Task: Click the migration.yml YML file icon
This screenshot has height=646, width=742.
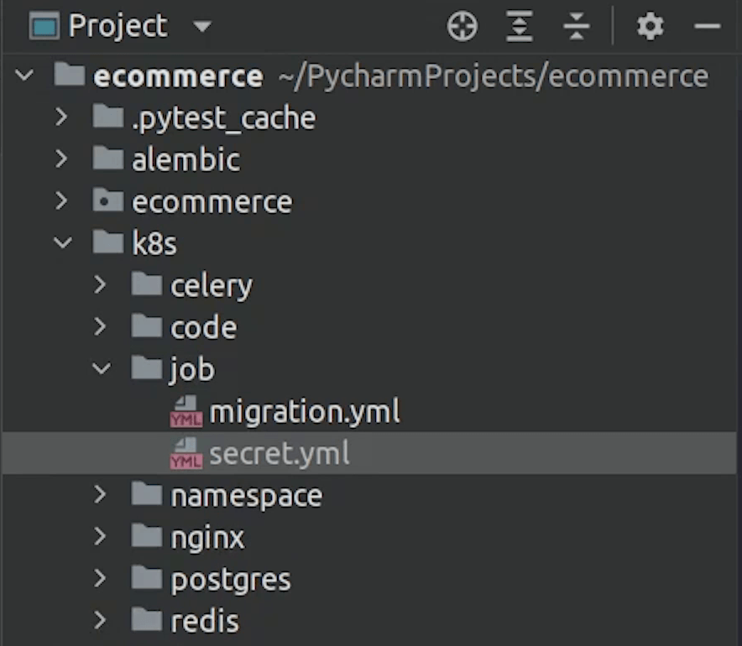Action: point(185,412)
